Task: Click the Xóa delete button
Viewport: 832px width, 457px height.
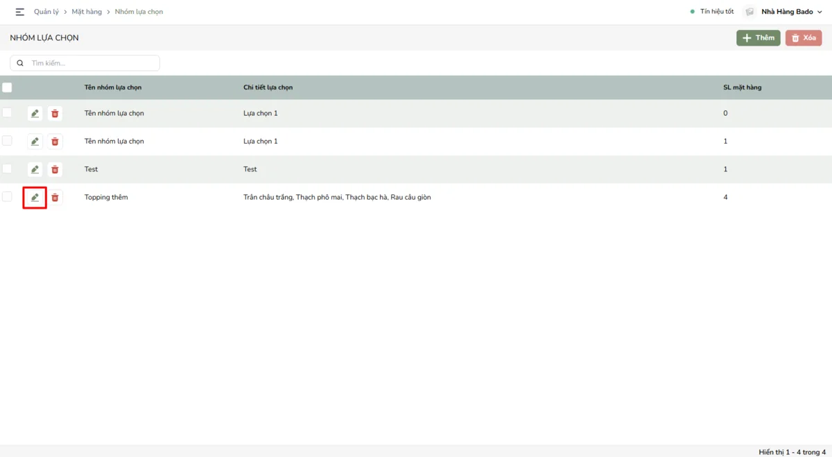Action: tap(804, 38)
